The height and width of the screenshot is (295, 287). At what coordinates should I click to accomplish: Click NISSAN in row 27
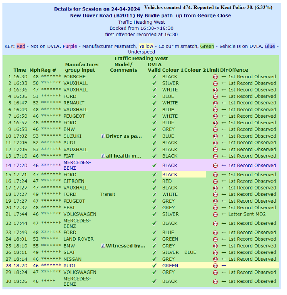73,259
